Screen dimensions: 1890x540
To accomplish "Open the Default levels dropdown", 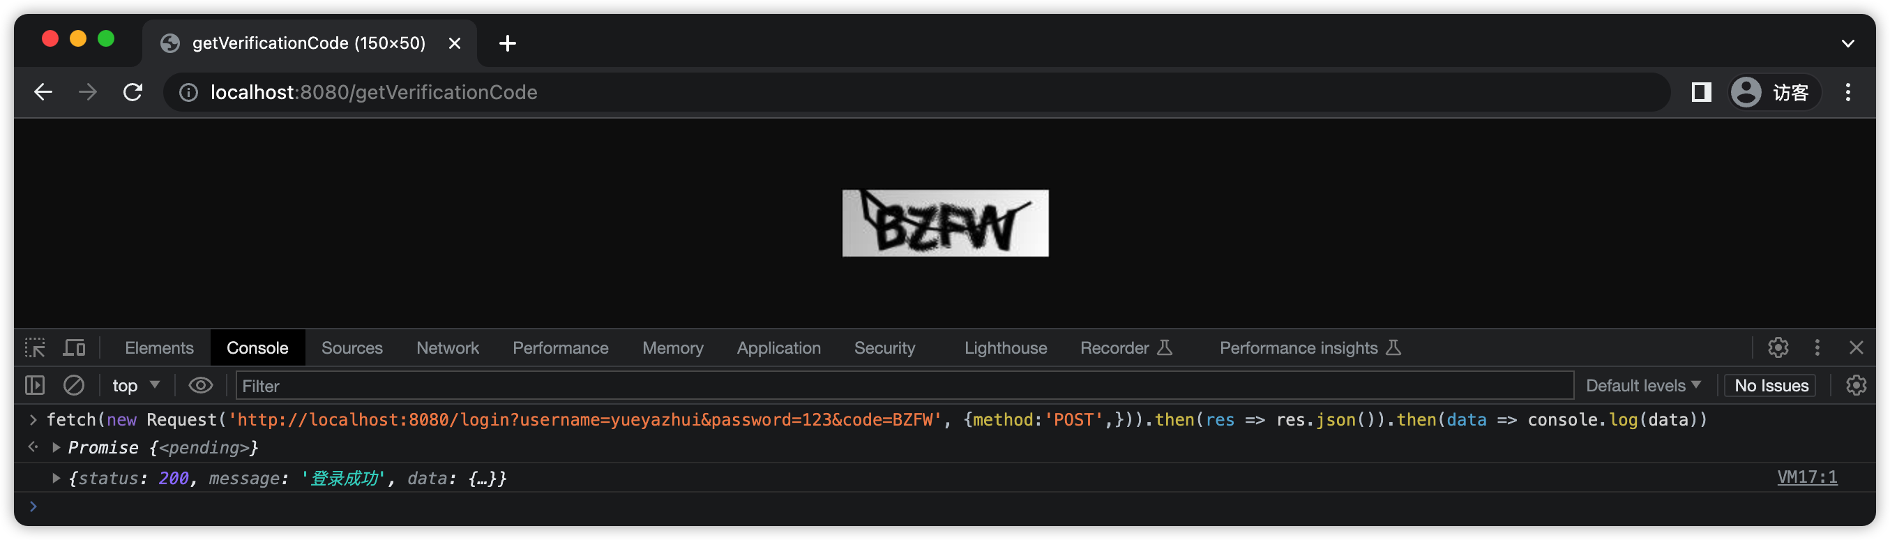I will click(x=1644, y=385).
